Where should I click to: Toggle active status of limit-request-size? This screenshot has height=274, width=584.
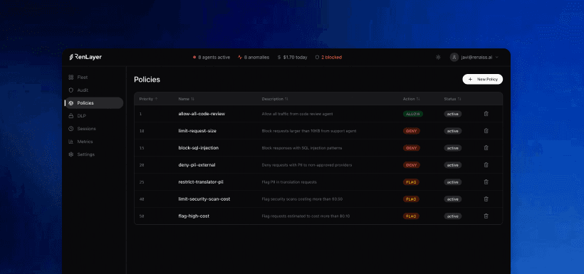(x=453, y=131)
